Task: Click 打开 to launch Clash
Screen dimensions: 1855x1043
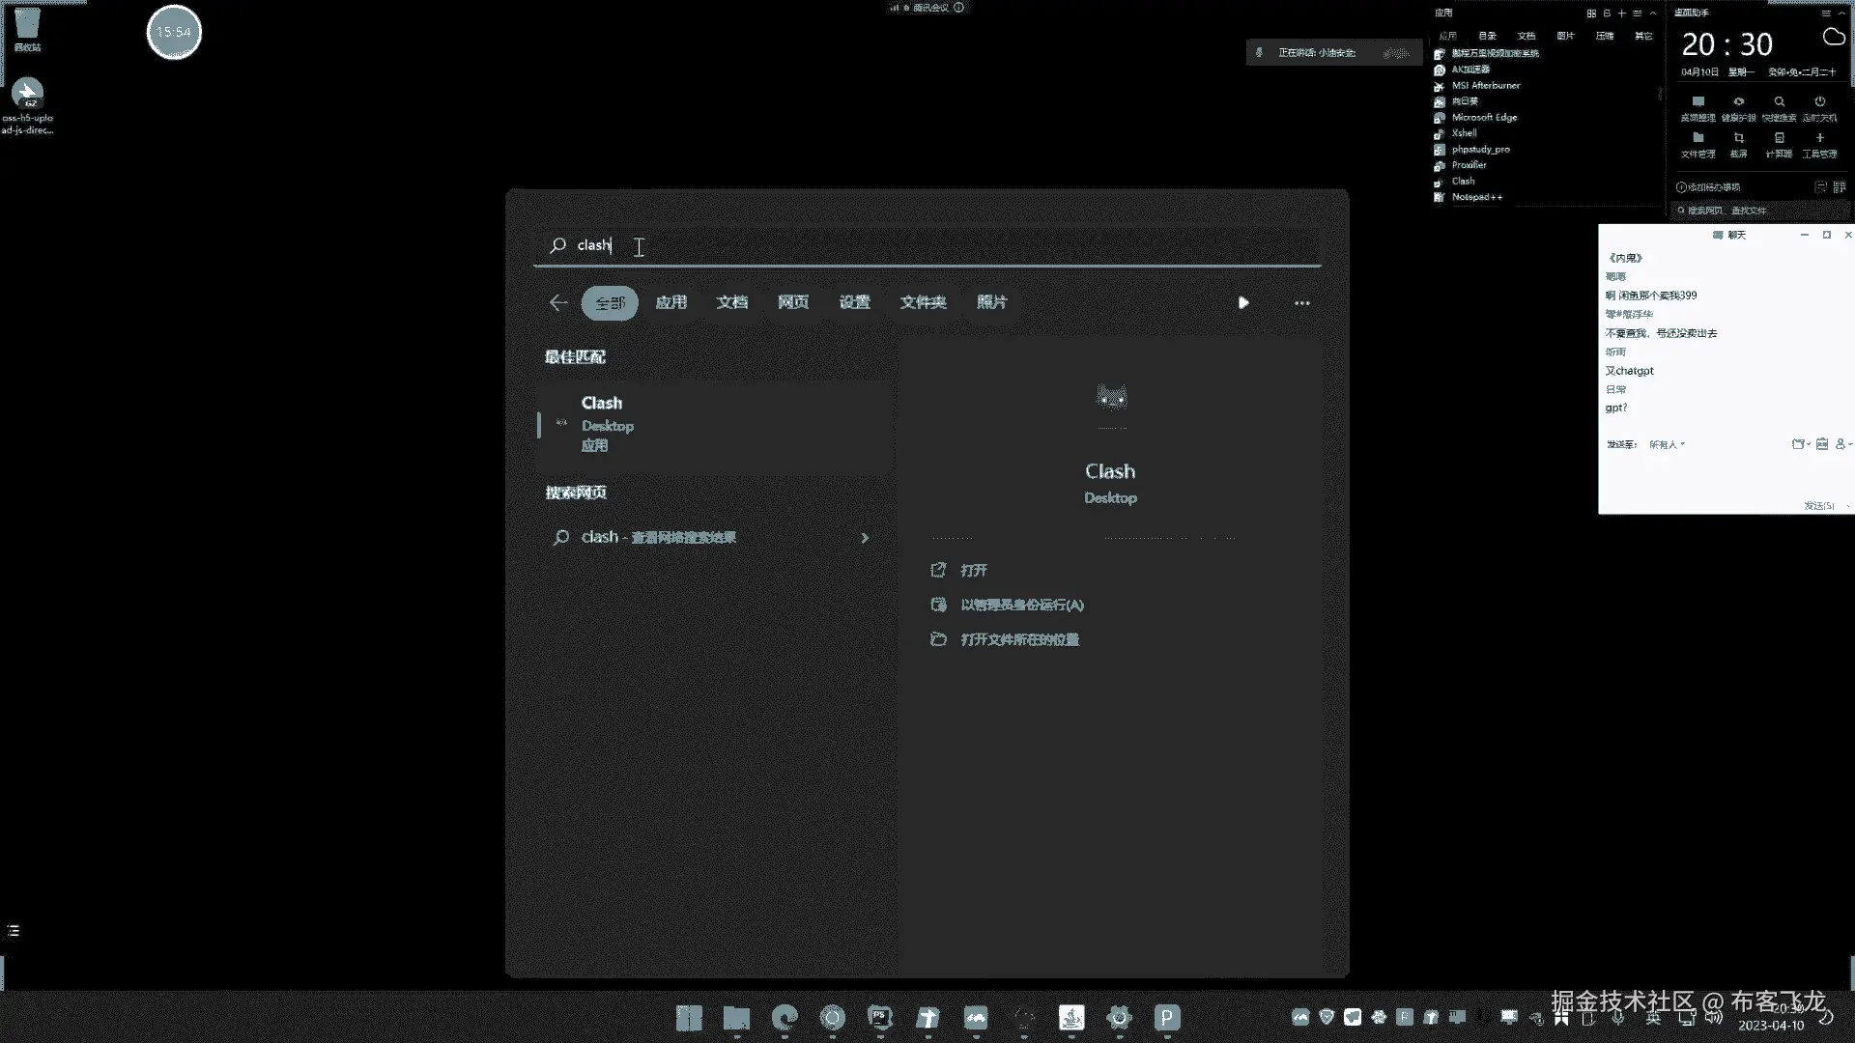Action: coord(973,571)
